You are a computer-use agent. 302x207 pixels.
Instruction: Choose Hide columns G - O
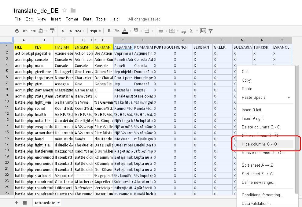[259, 144]
